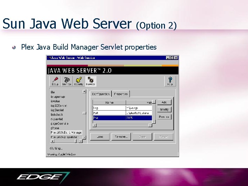The height and width of the screenshot is (186, 248).
Task: Select the Path row in the properties table
Action: [x=122, y=113]
